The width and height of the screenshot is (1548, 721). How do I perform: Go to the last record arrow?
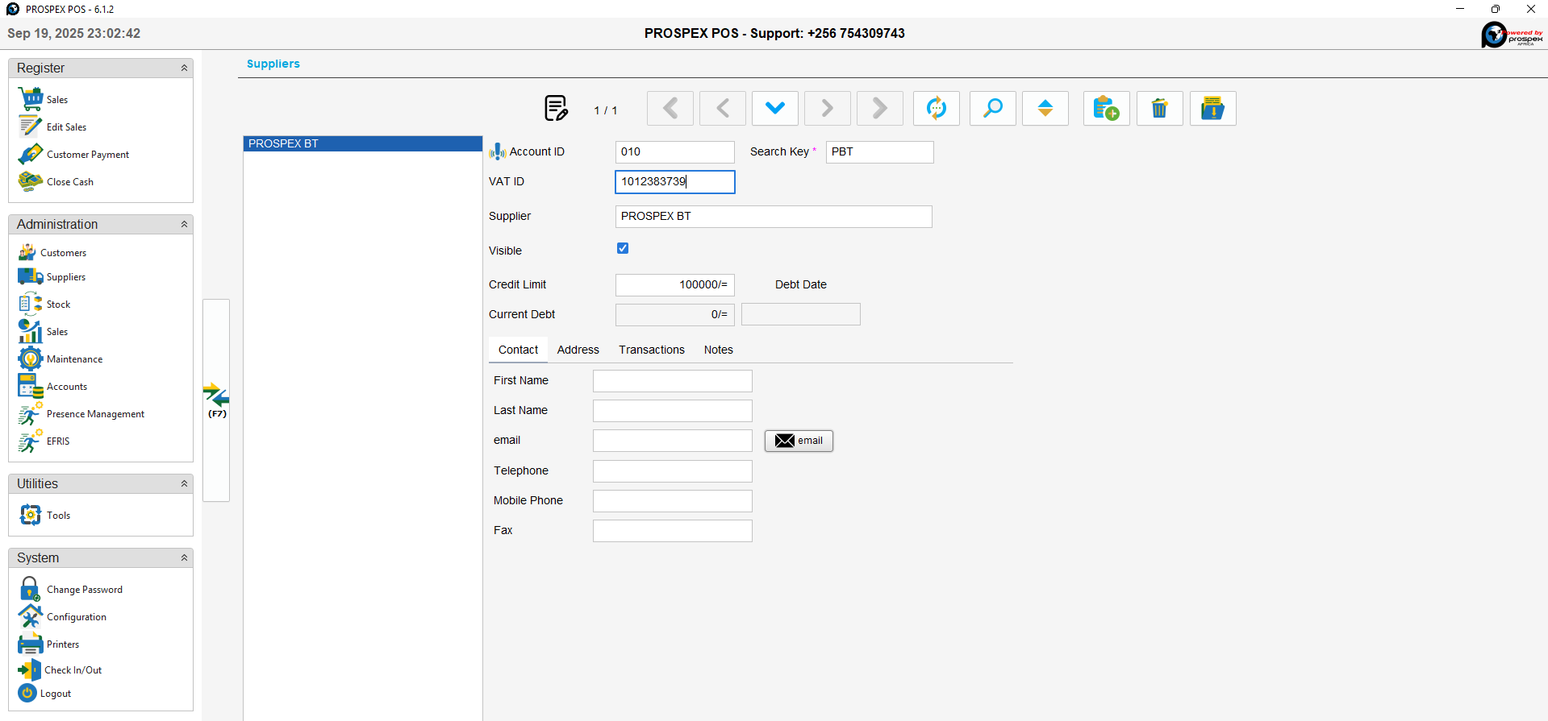pos(879,109)
